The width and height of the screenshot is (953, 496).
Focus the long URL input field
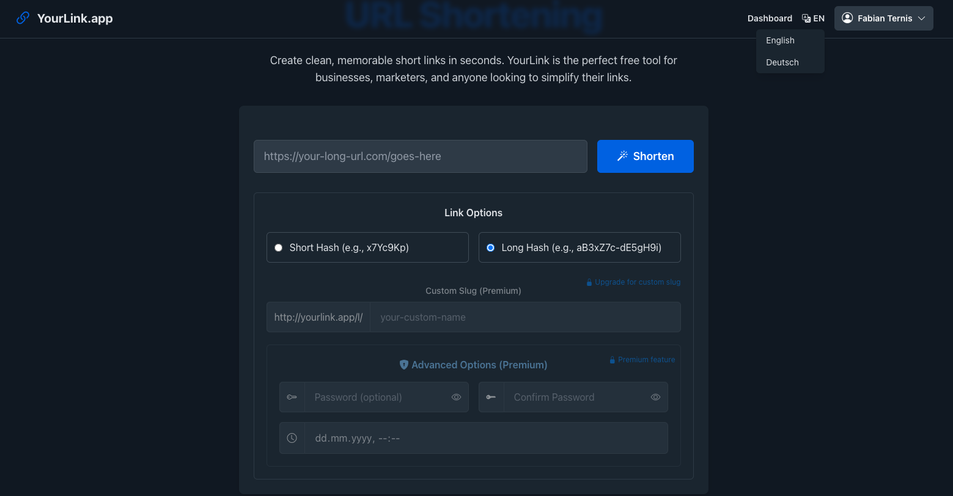[x=421, y=156]
